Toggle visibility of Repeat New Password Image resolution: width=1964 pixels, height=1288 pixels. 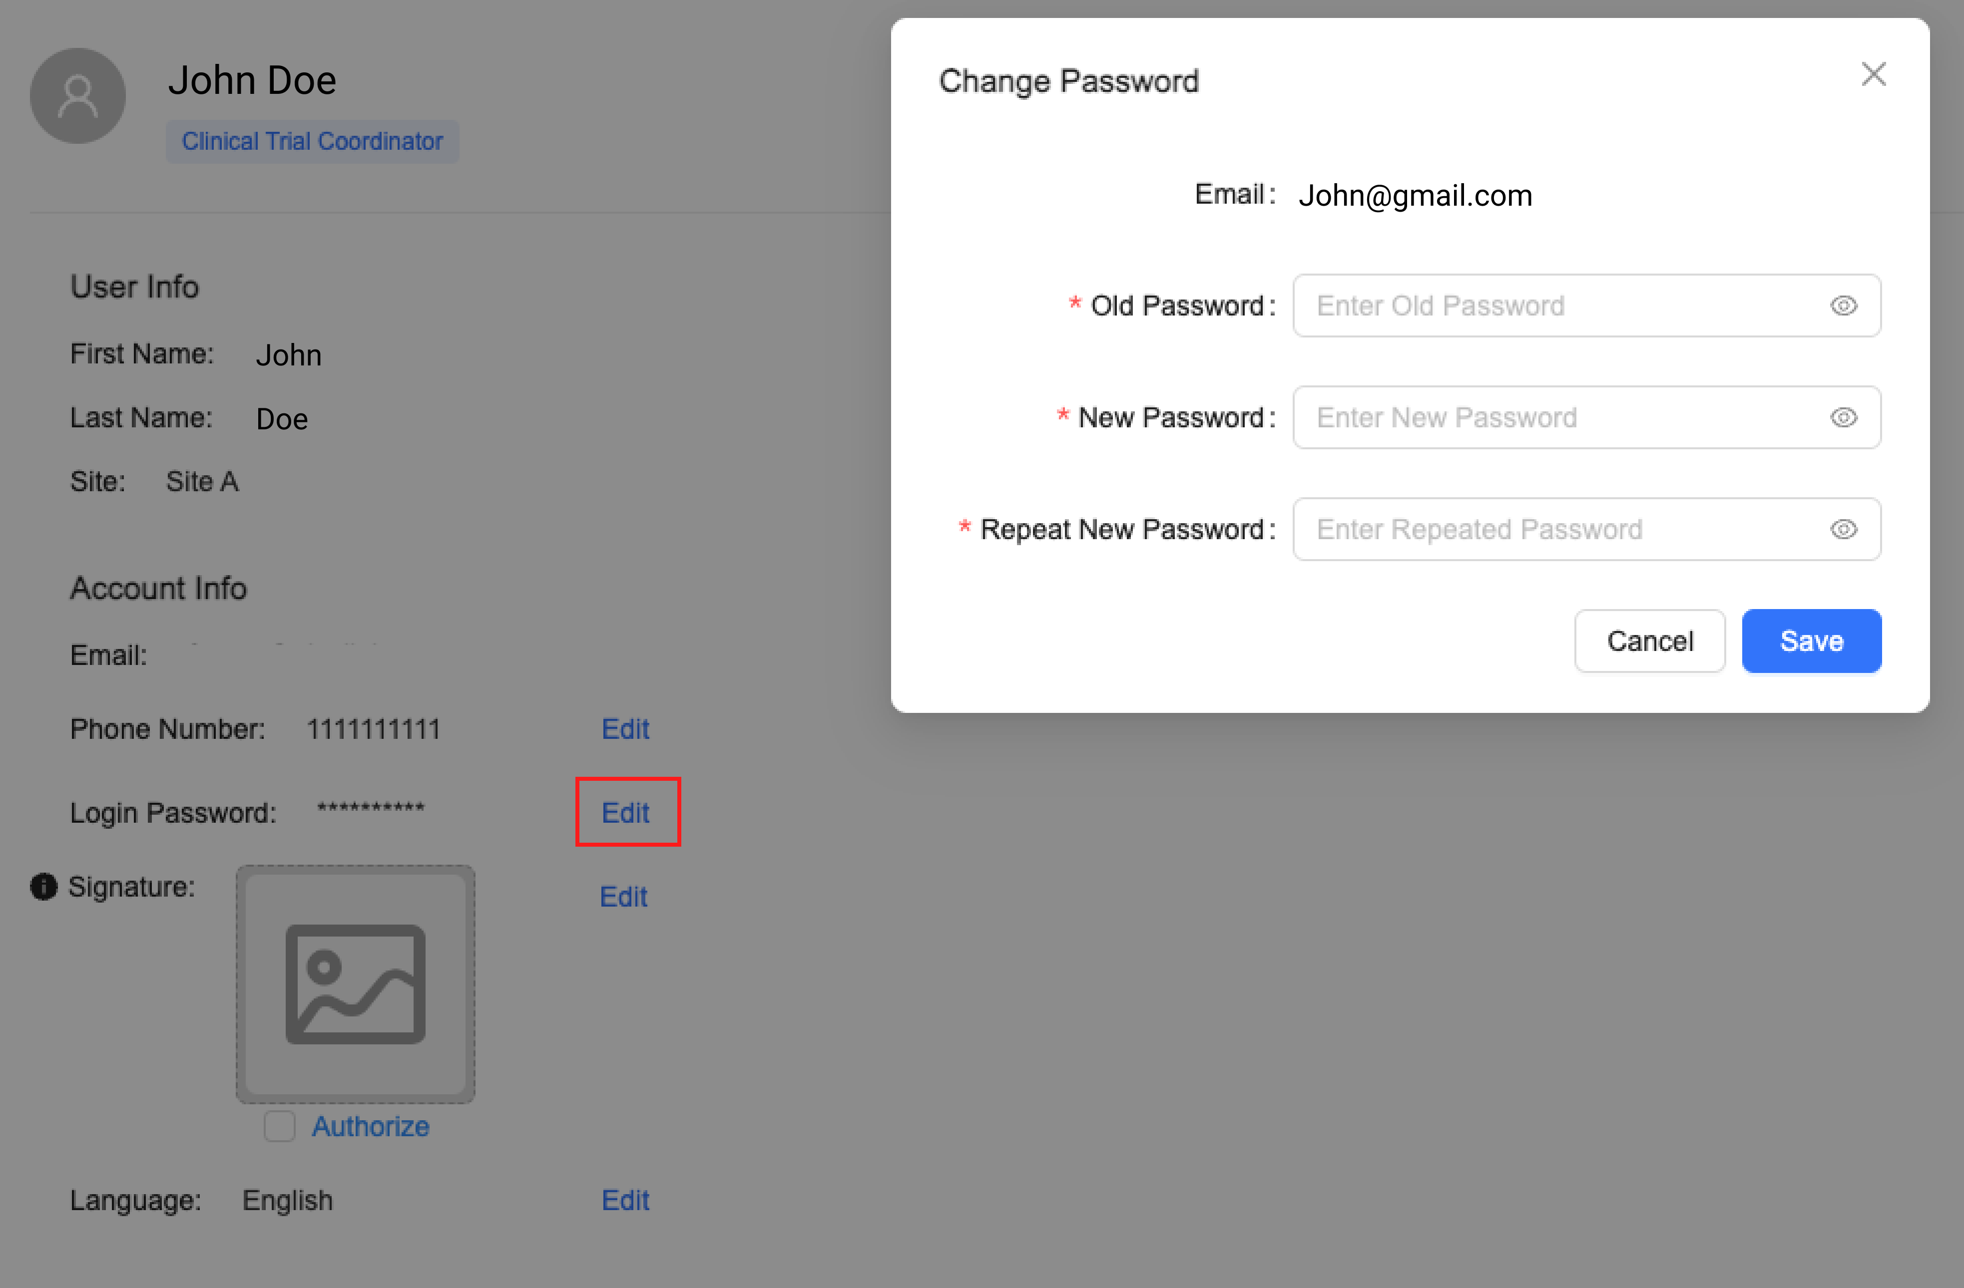(1844, 529)
